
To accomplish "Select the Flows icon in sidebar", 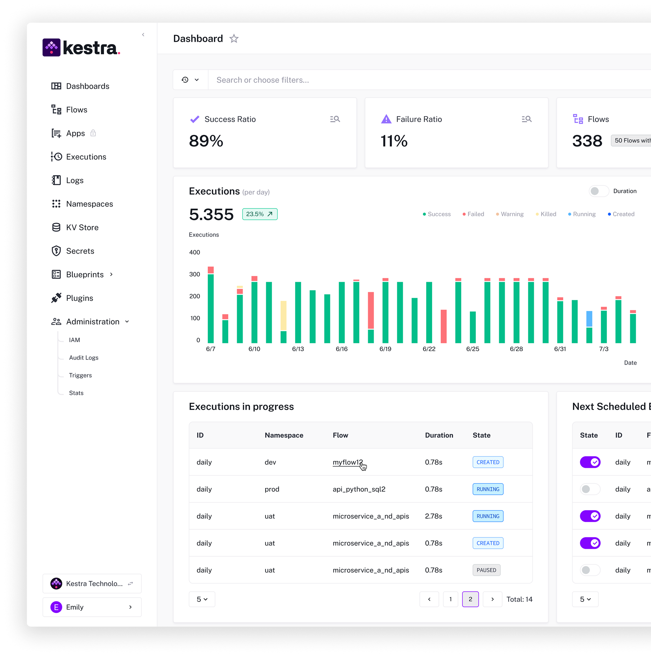I will point(57,109).
